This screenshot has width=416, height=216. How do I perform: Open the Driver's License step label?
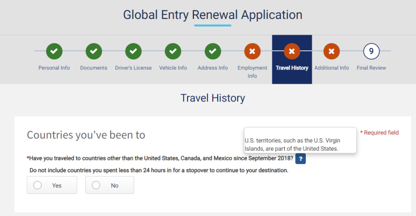(x=133, y=68)
